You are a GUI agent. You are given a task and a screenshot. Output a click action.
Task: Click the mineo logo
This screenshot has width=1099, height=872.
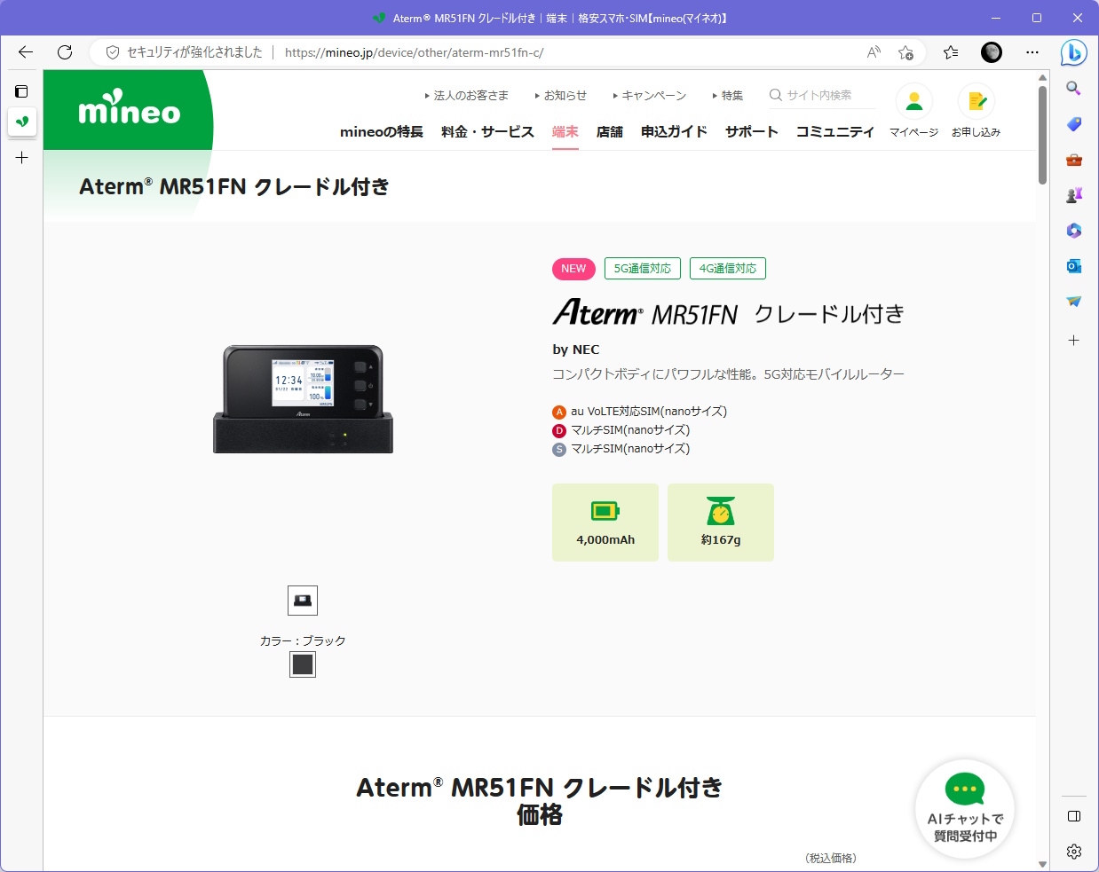130,107
